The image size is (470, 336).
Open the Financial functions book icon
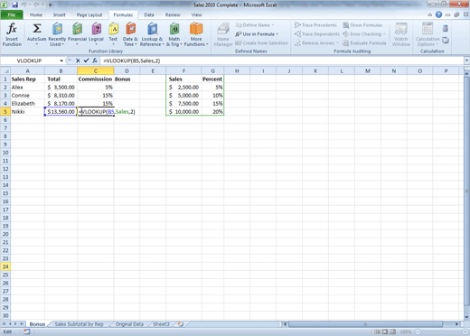[78, 29]
